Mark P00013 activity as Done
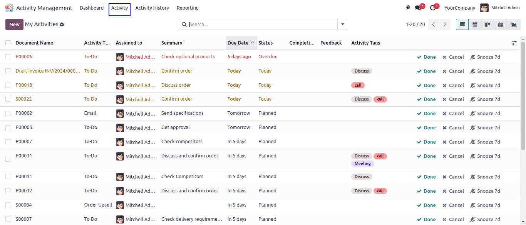This screenshot has width=526, height=225. pyautogui.click(x=426, y=85)
